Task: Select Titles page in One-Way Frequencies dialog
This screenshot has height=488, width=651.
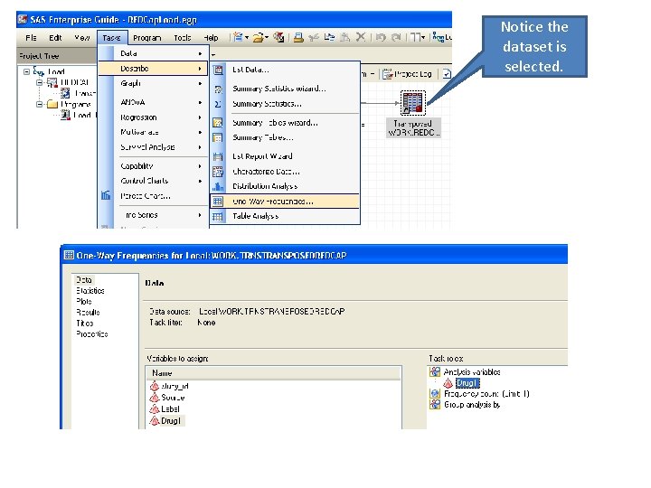Action: coord(85,323)
